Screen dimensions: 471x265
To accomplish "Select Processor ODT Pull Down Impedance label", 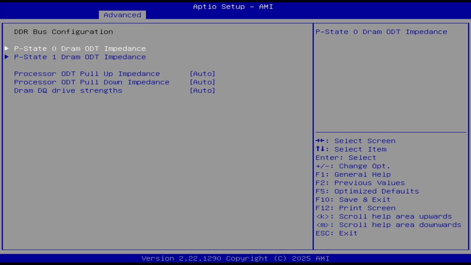I will tap(92, 82).
